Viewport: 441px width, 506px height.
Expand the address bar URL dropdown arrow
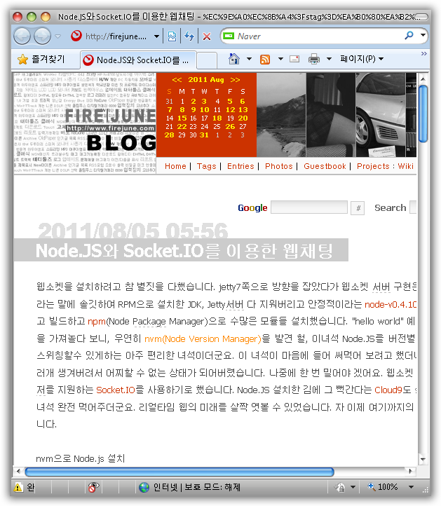point(156,36)
